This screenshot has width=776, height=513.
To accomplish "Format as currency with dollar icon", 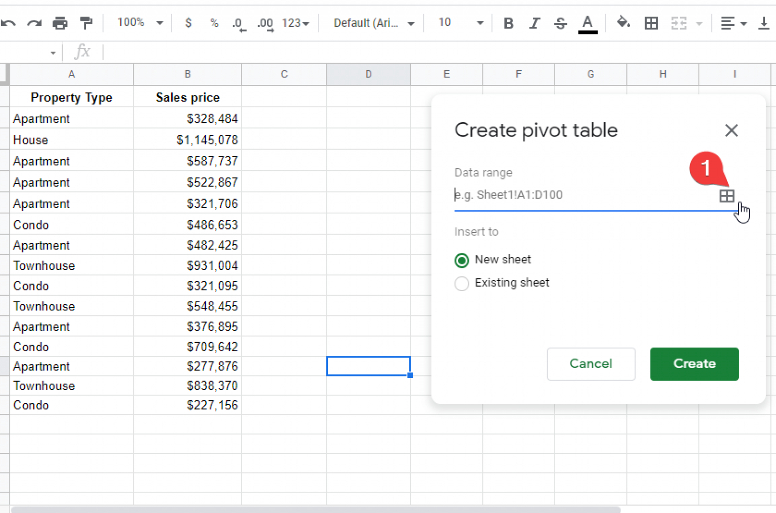I will click(188, 23).
